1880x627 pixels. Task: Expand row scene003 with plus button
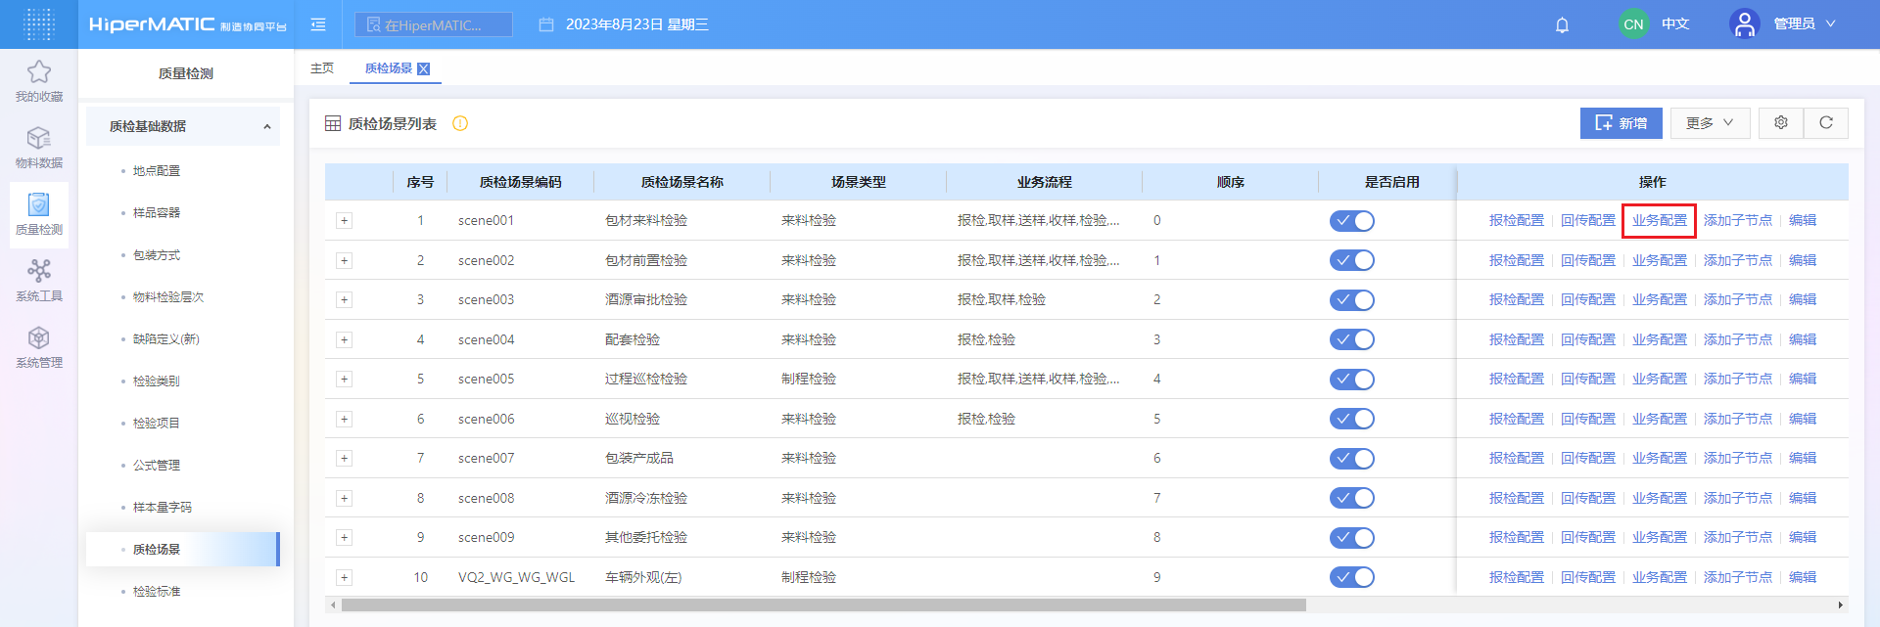344,299
